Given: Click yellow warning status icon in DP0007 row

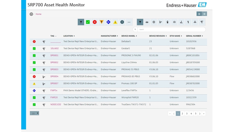Looking at the screenshot, I should [x=34, y=84].
